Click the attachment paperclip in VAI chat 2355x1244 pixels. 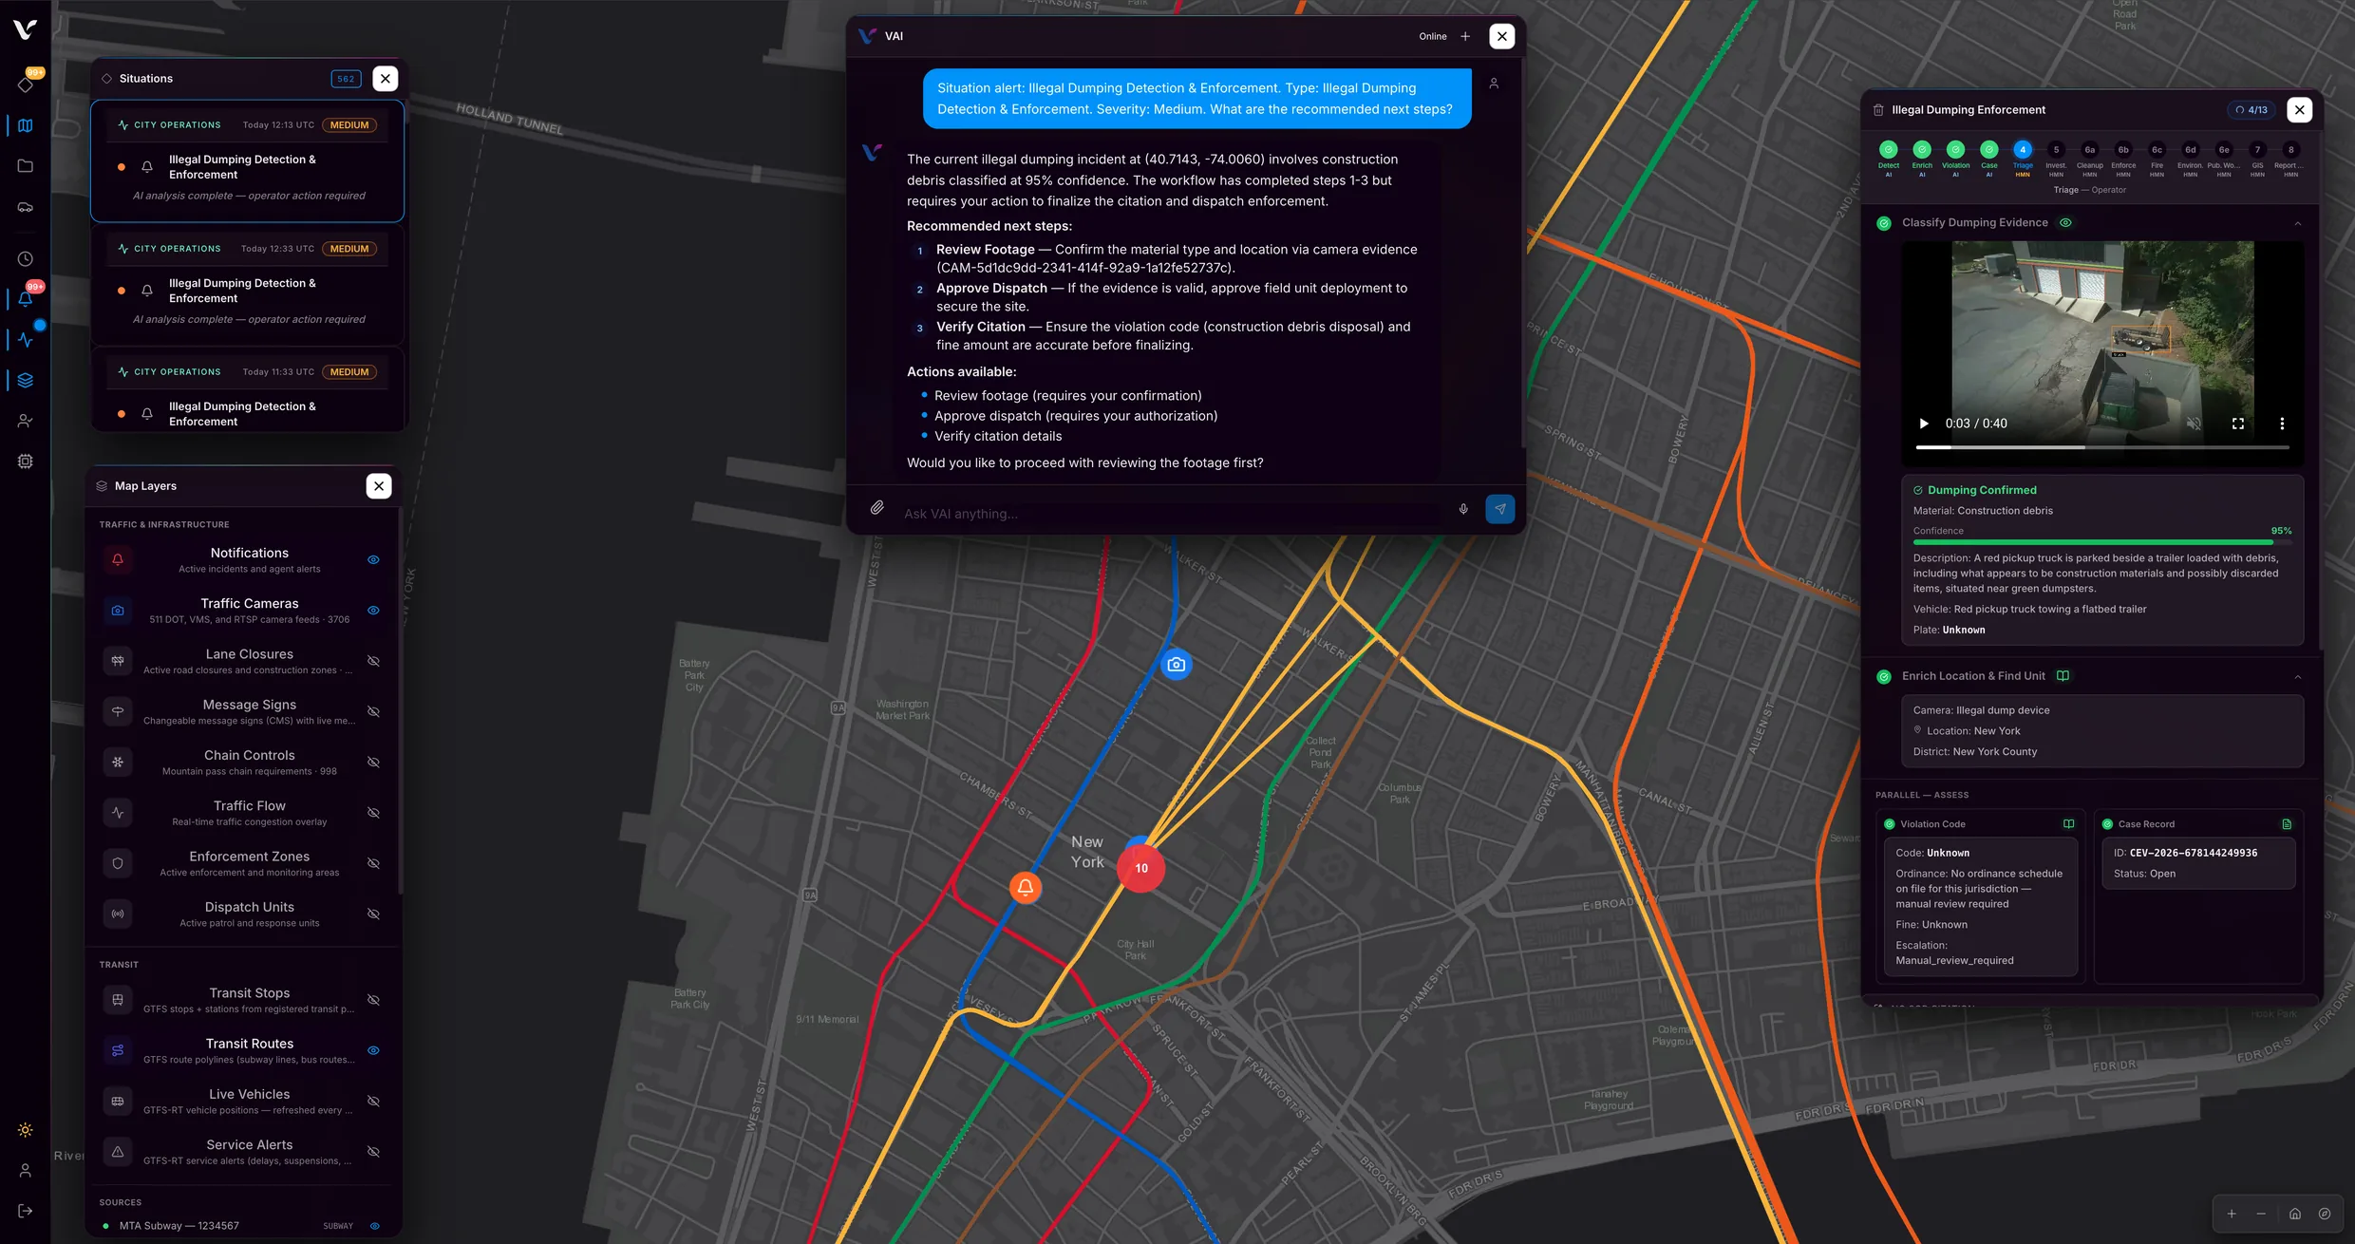pos(877,508)
